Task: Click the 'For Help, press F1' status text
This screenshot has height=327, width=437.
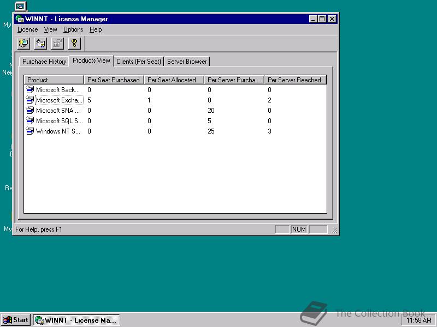Action: click(x=39, y=229)
